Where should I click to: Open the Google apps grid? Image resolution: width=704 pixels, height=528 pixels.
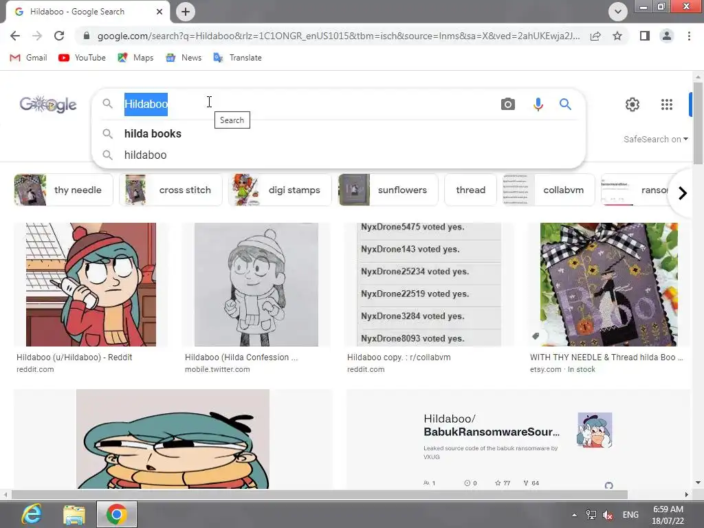667,104
